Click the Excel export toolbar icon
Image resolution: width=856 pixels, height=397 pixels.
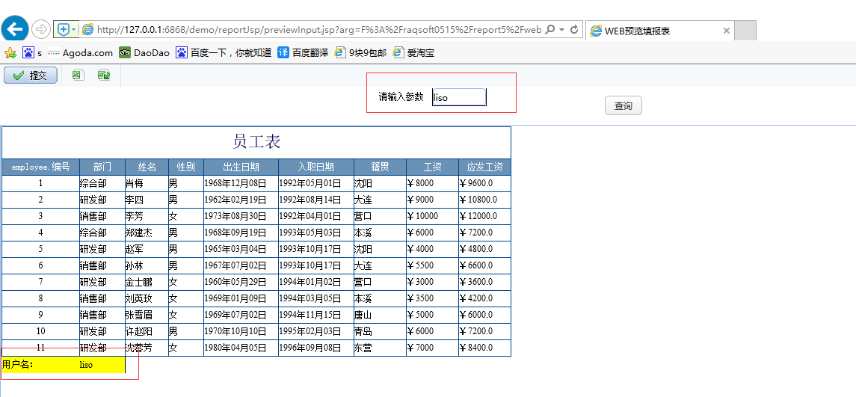pos(78,75)
